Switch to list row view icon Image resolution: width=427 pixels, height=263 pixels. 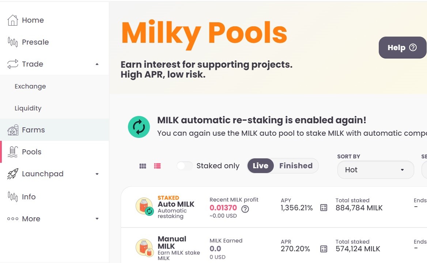tap(158, 166)
